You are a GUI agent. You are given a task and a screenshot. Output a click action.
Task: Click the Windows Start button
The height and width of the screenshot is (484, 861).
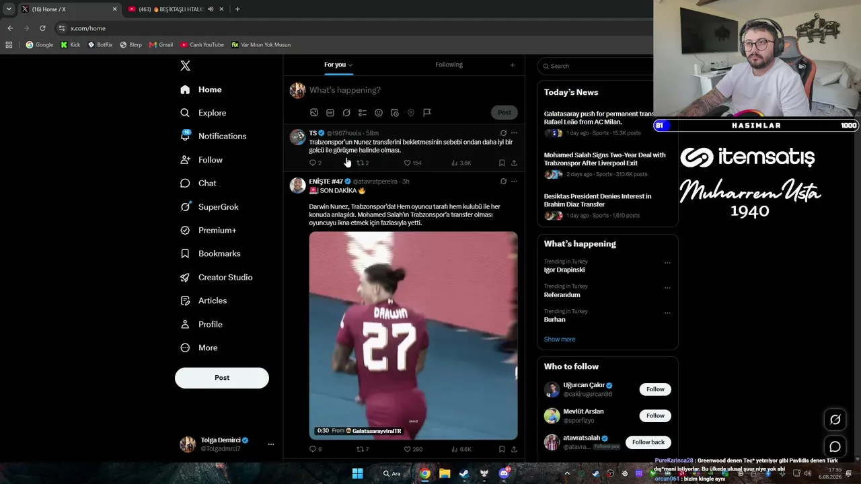(358, 473)
